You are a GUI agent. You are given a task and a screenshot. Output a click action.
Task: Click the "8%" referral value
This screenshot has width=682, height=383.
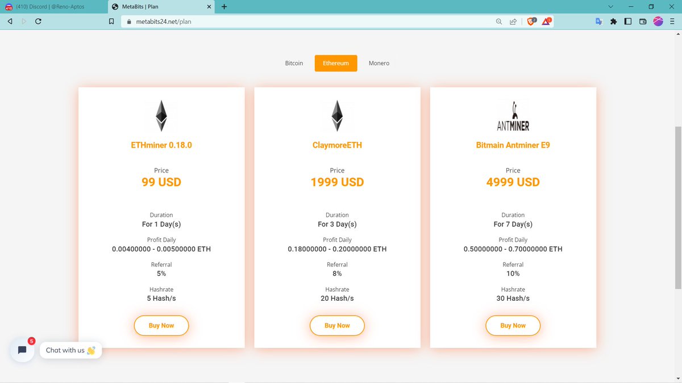(337, 273)
